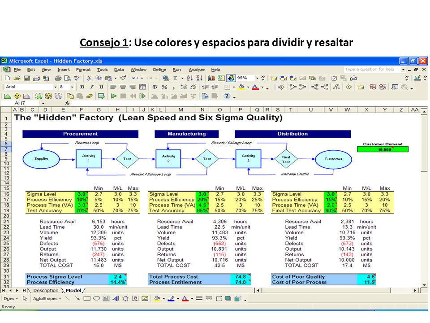The image size is (430, 323).
Task: Toggle Italic formatting
Action: [x=91, y=87]
